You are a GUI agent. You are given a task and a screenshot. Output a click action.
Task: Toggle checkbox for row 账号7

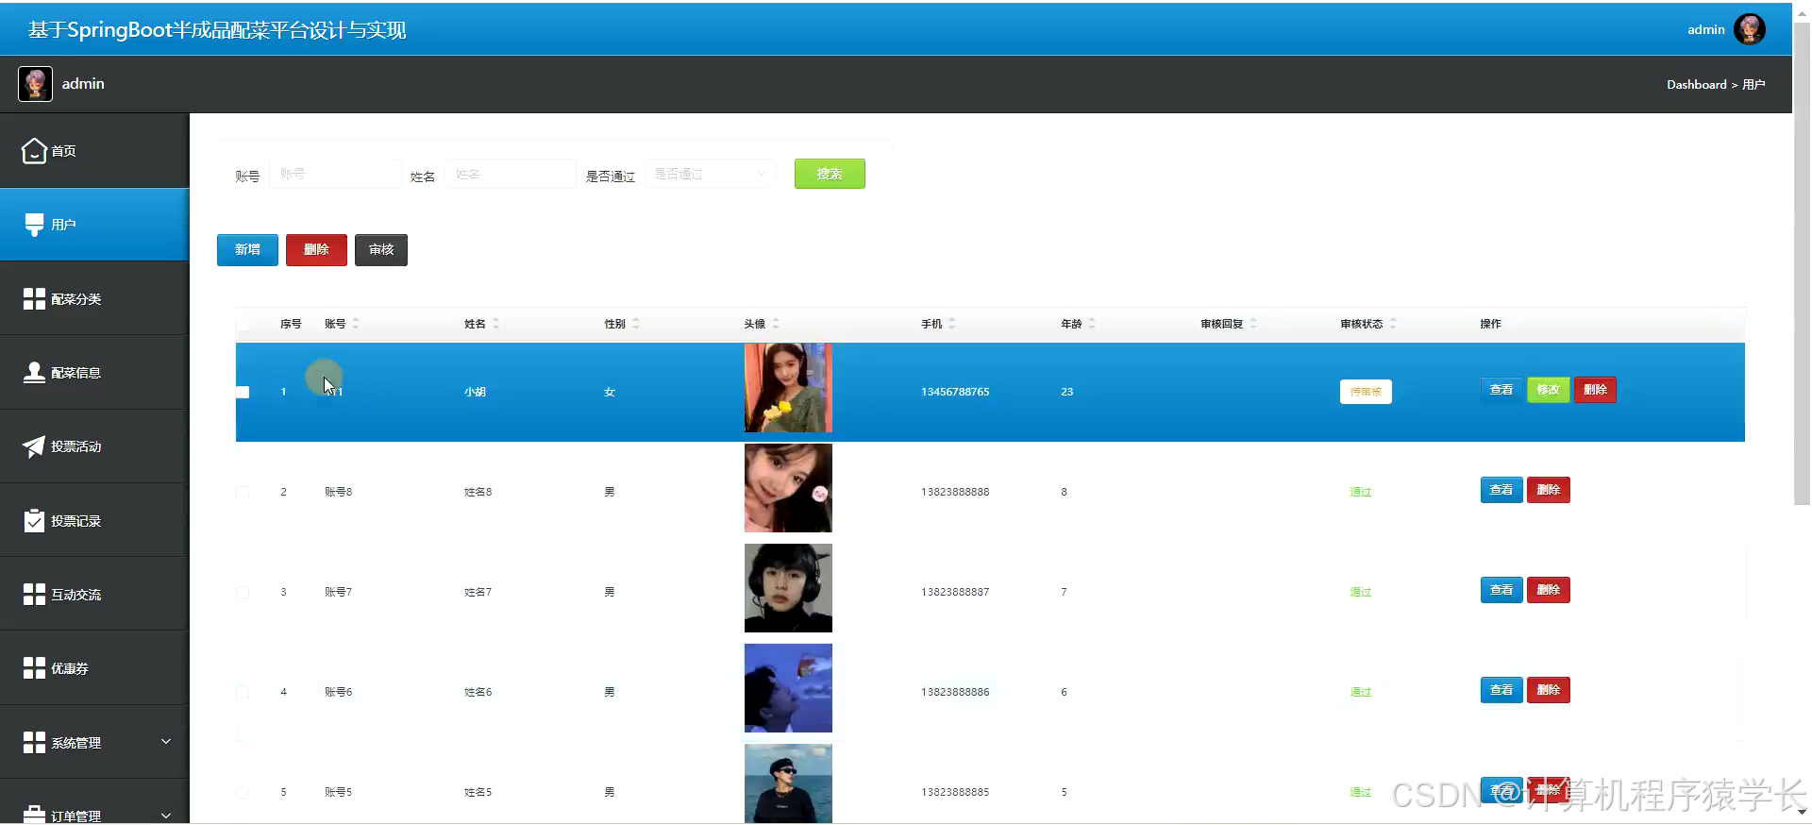point(243,592)
